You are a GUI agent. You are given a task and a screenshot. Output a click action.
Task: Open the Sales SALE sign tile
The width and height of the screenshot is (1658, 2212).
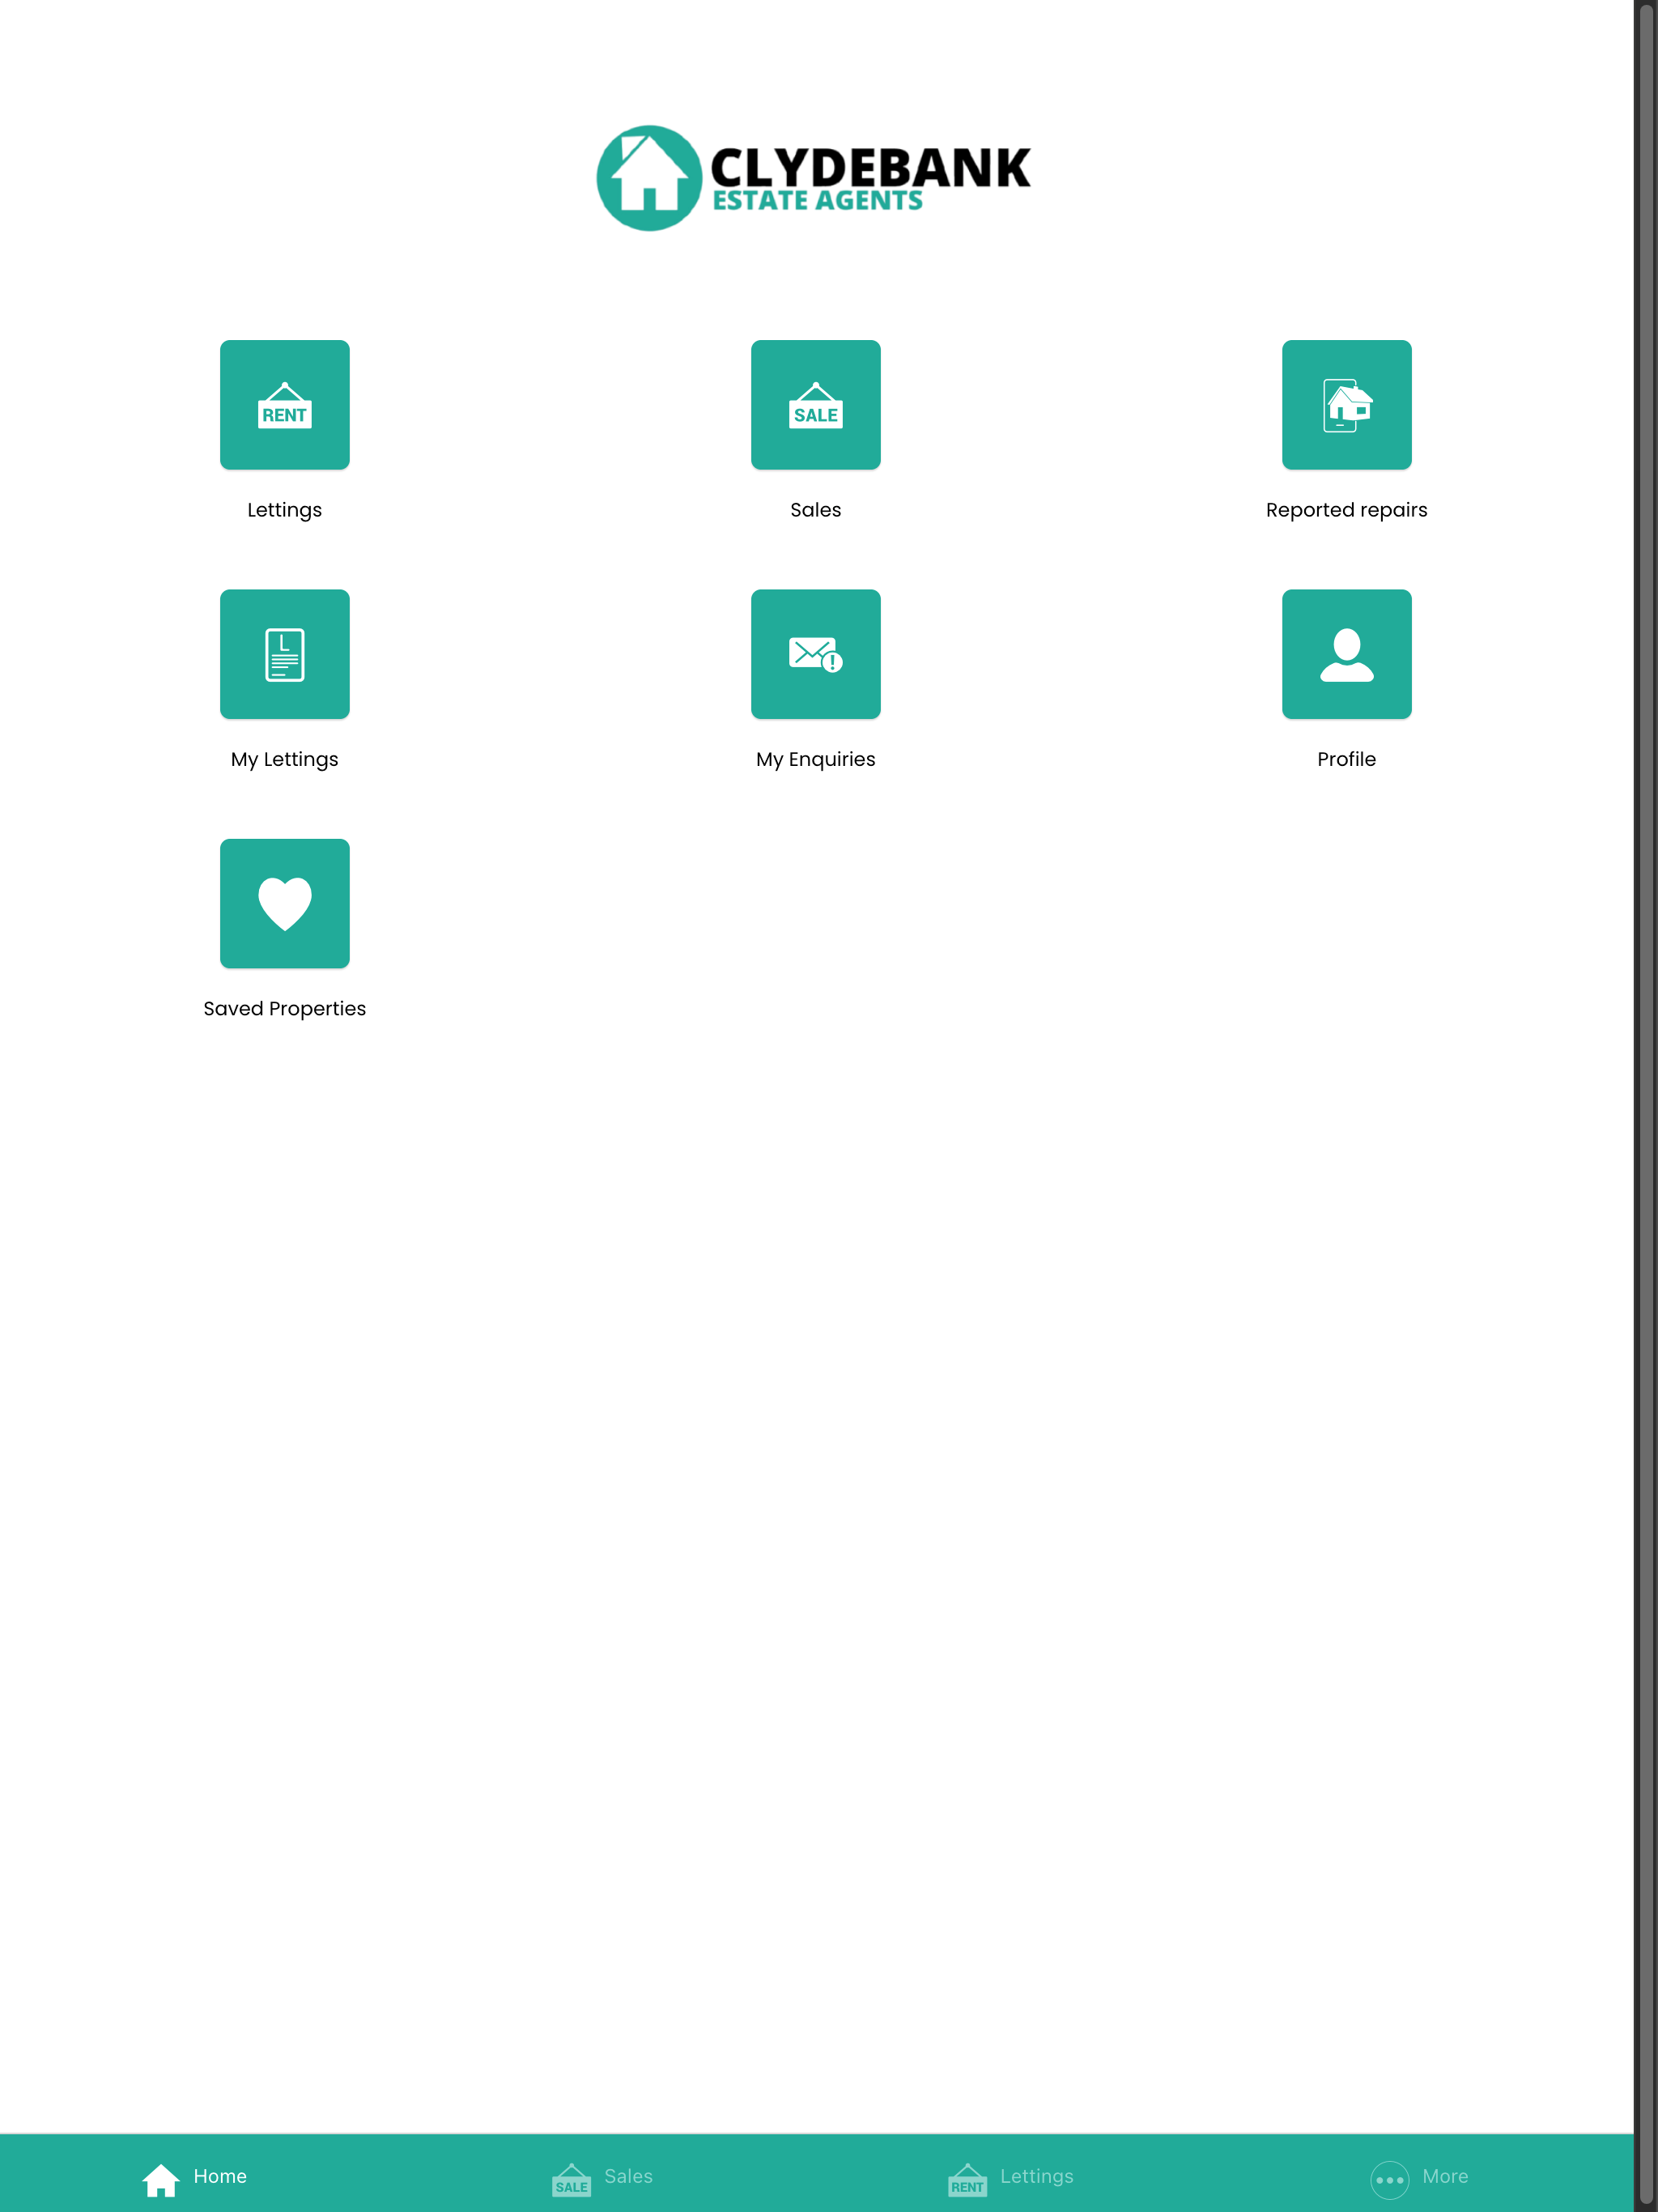pos(816,405)
